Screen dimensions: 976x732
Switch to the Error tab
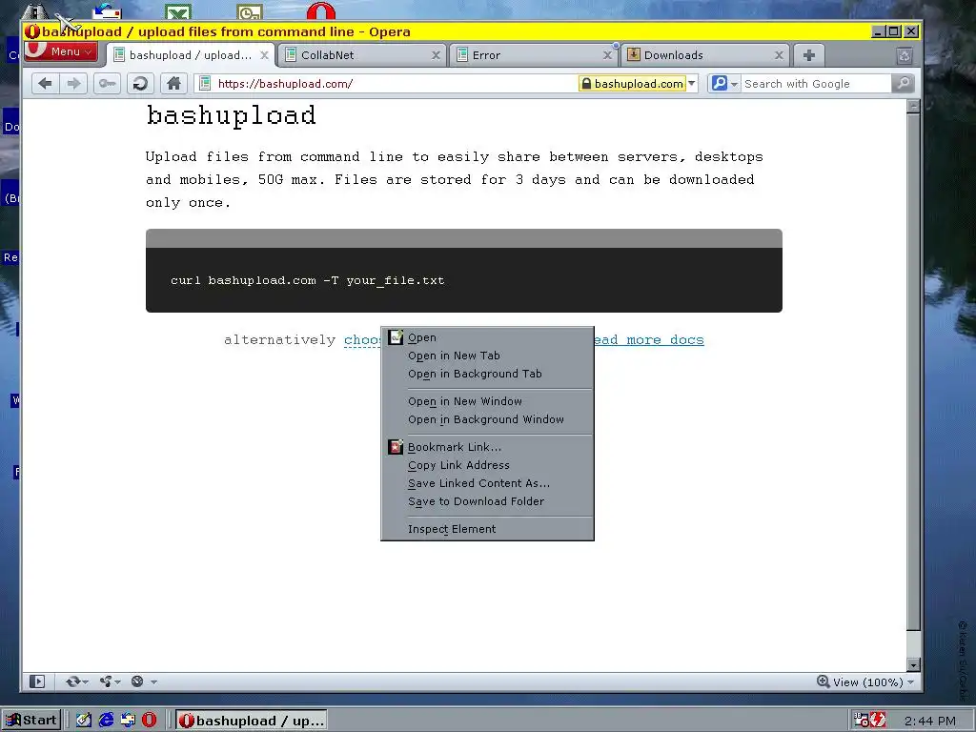(533, 55)
